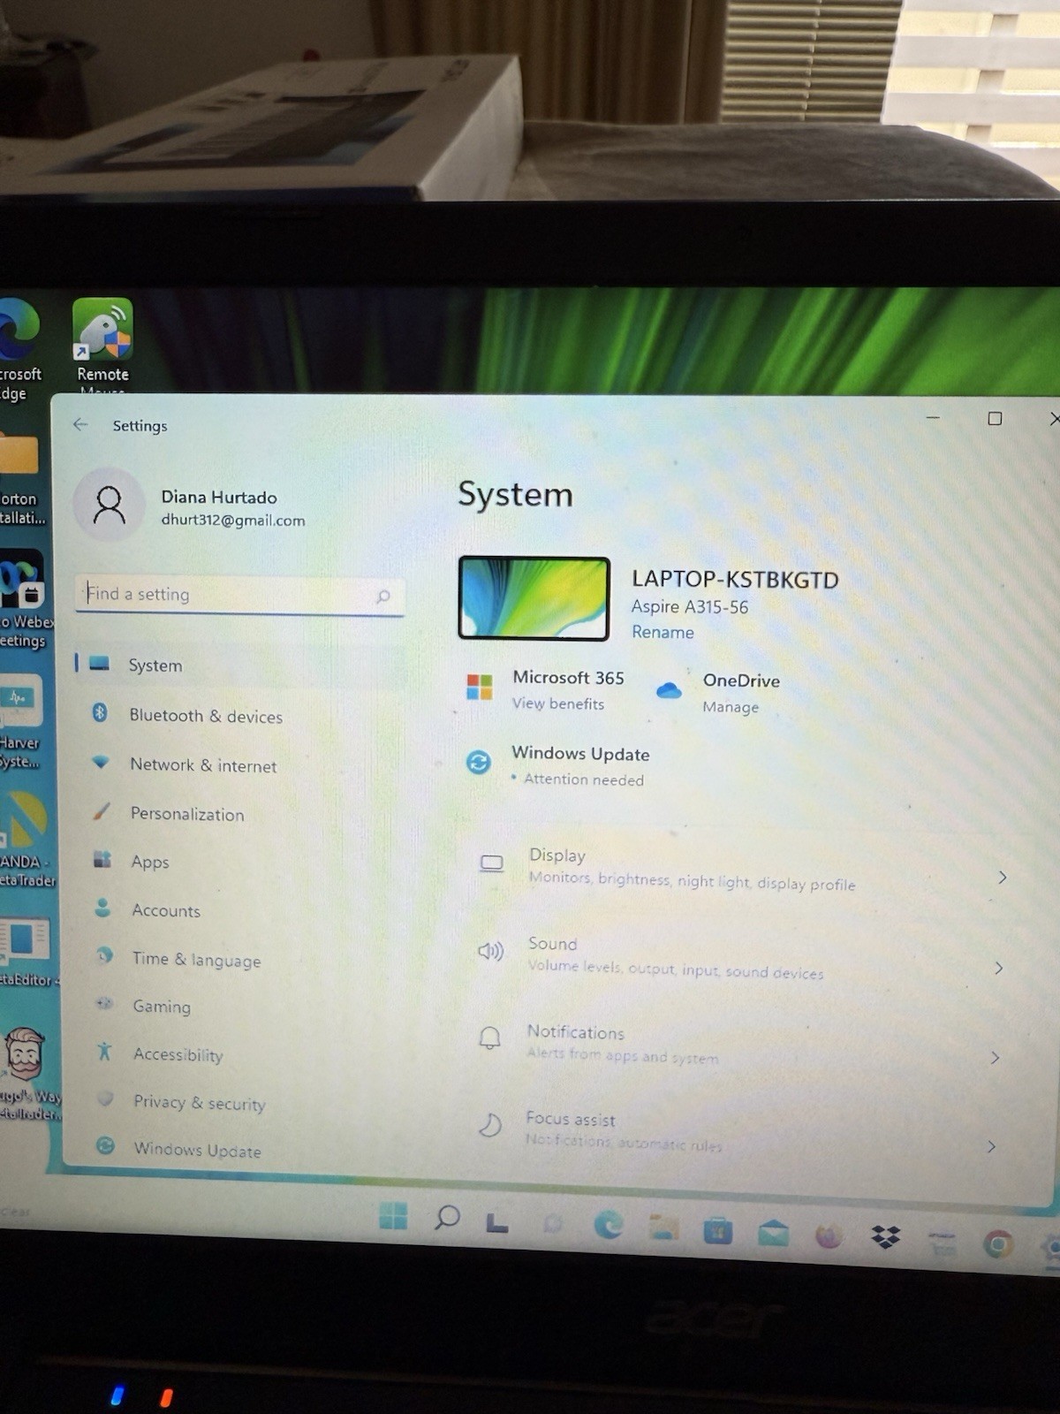Viewport: 1060px width, 1414px height.
Task: Open Dropbox from the taskbar
Action: 885,1237
